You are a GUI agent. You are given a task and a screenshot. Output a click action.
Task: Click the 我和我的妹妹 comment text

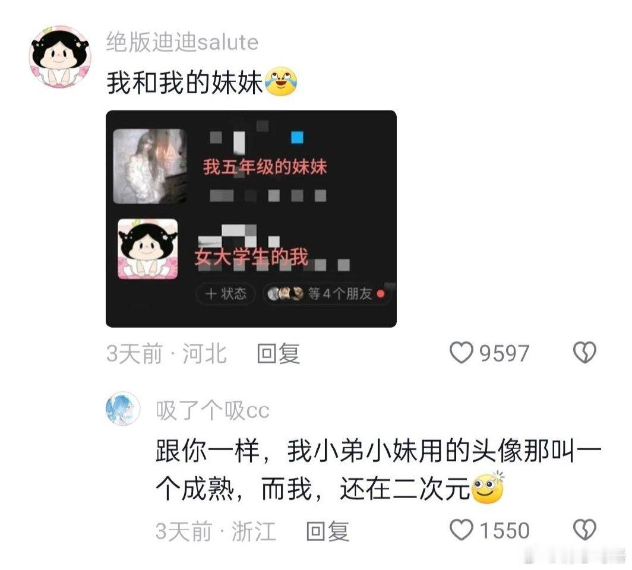coord(185,83)
